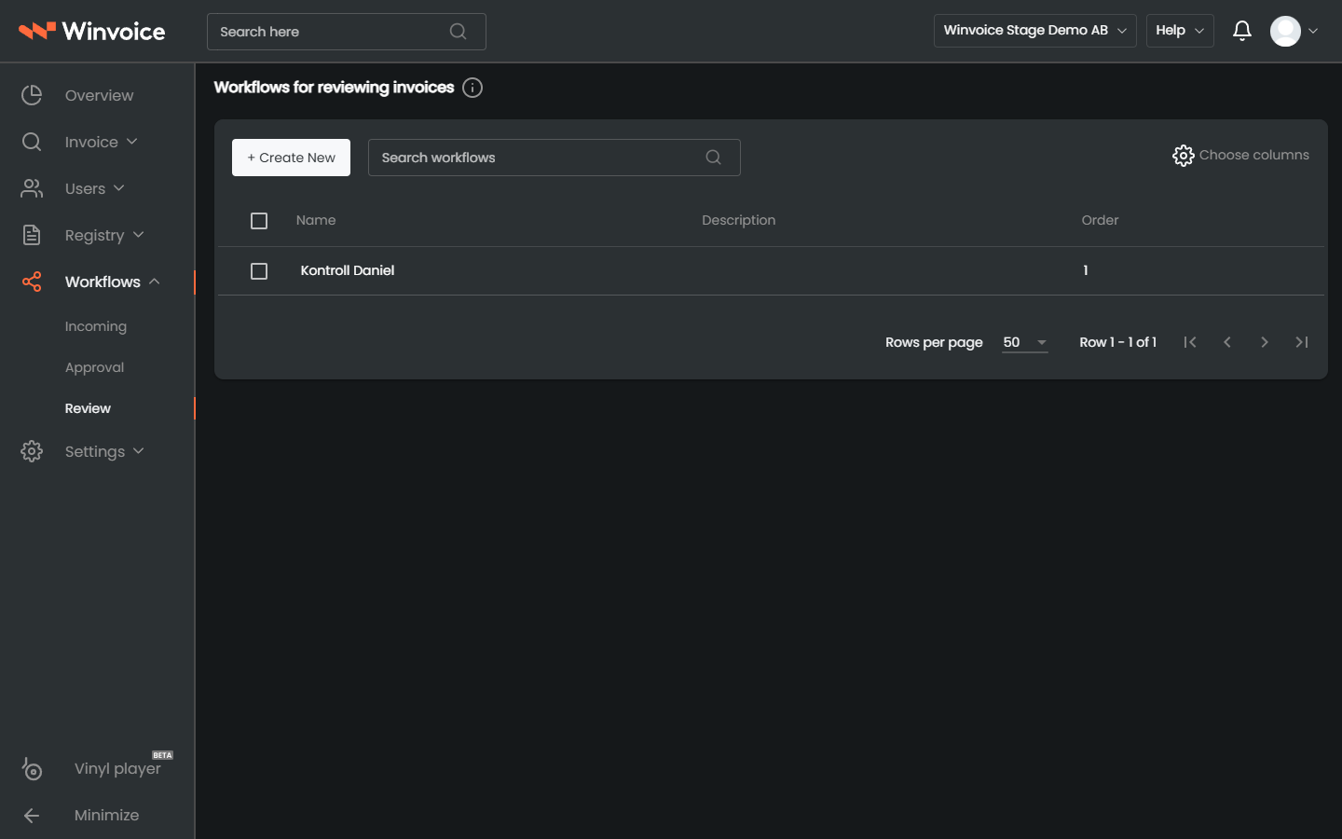The image size is (1342, 839).
Task: Click the Users people icon
Action: pos(32,188)
